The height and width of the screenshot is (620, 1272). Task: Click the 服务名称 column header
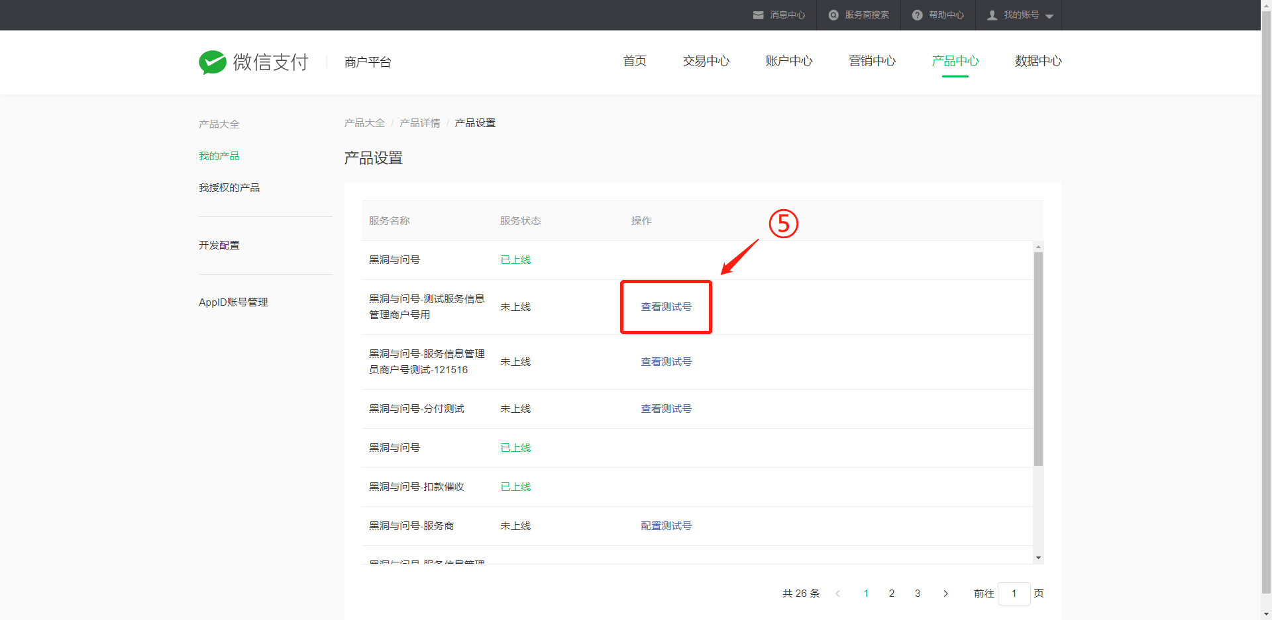coord(390,221)
